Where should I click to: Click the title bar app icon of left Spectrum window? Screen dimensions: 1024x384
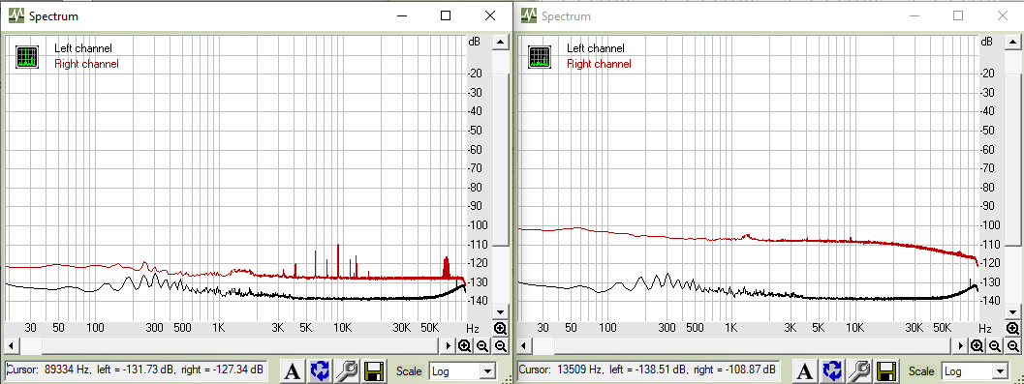pos(16,15)
